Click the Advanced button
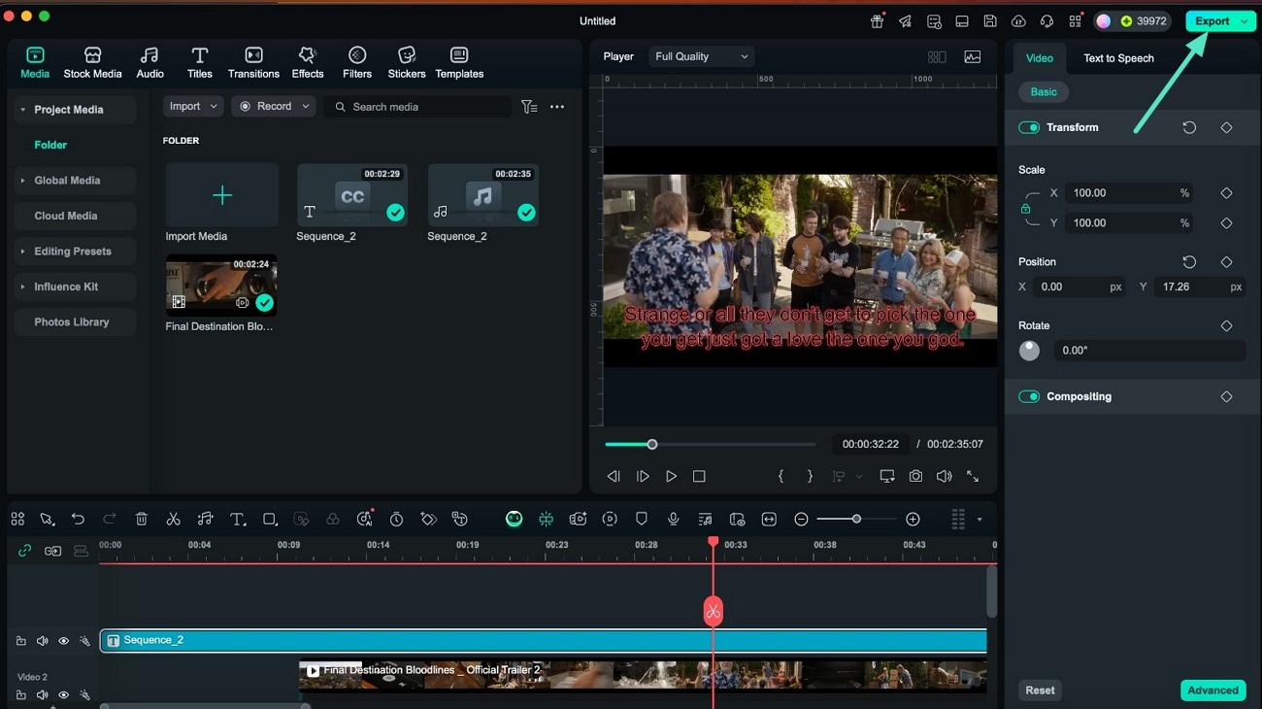The width and height of the screenshot is (1262, 709). pos(1212,691)
